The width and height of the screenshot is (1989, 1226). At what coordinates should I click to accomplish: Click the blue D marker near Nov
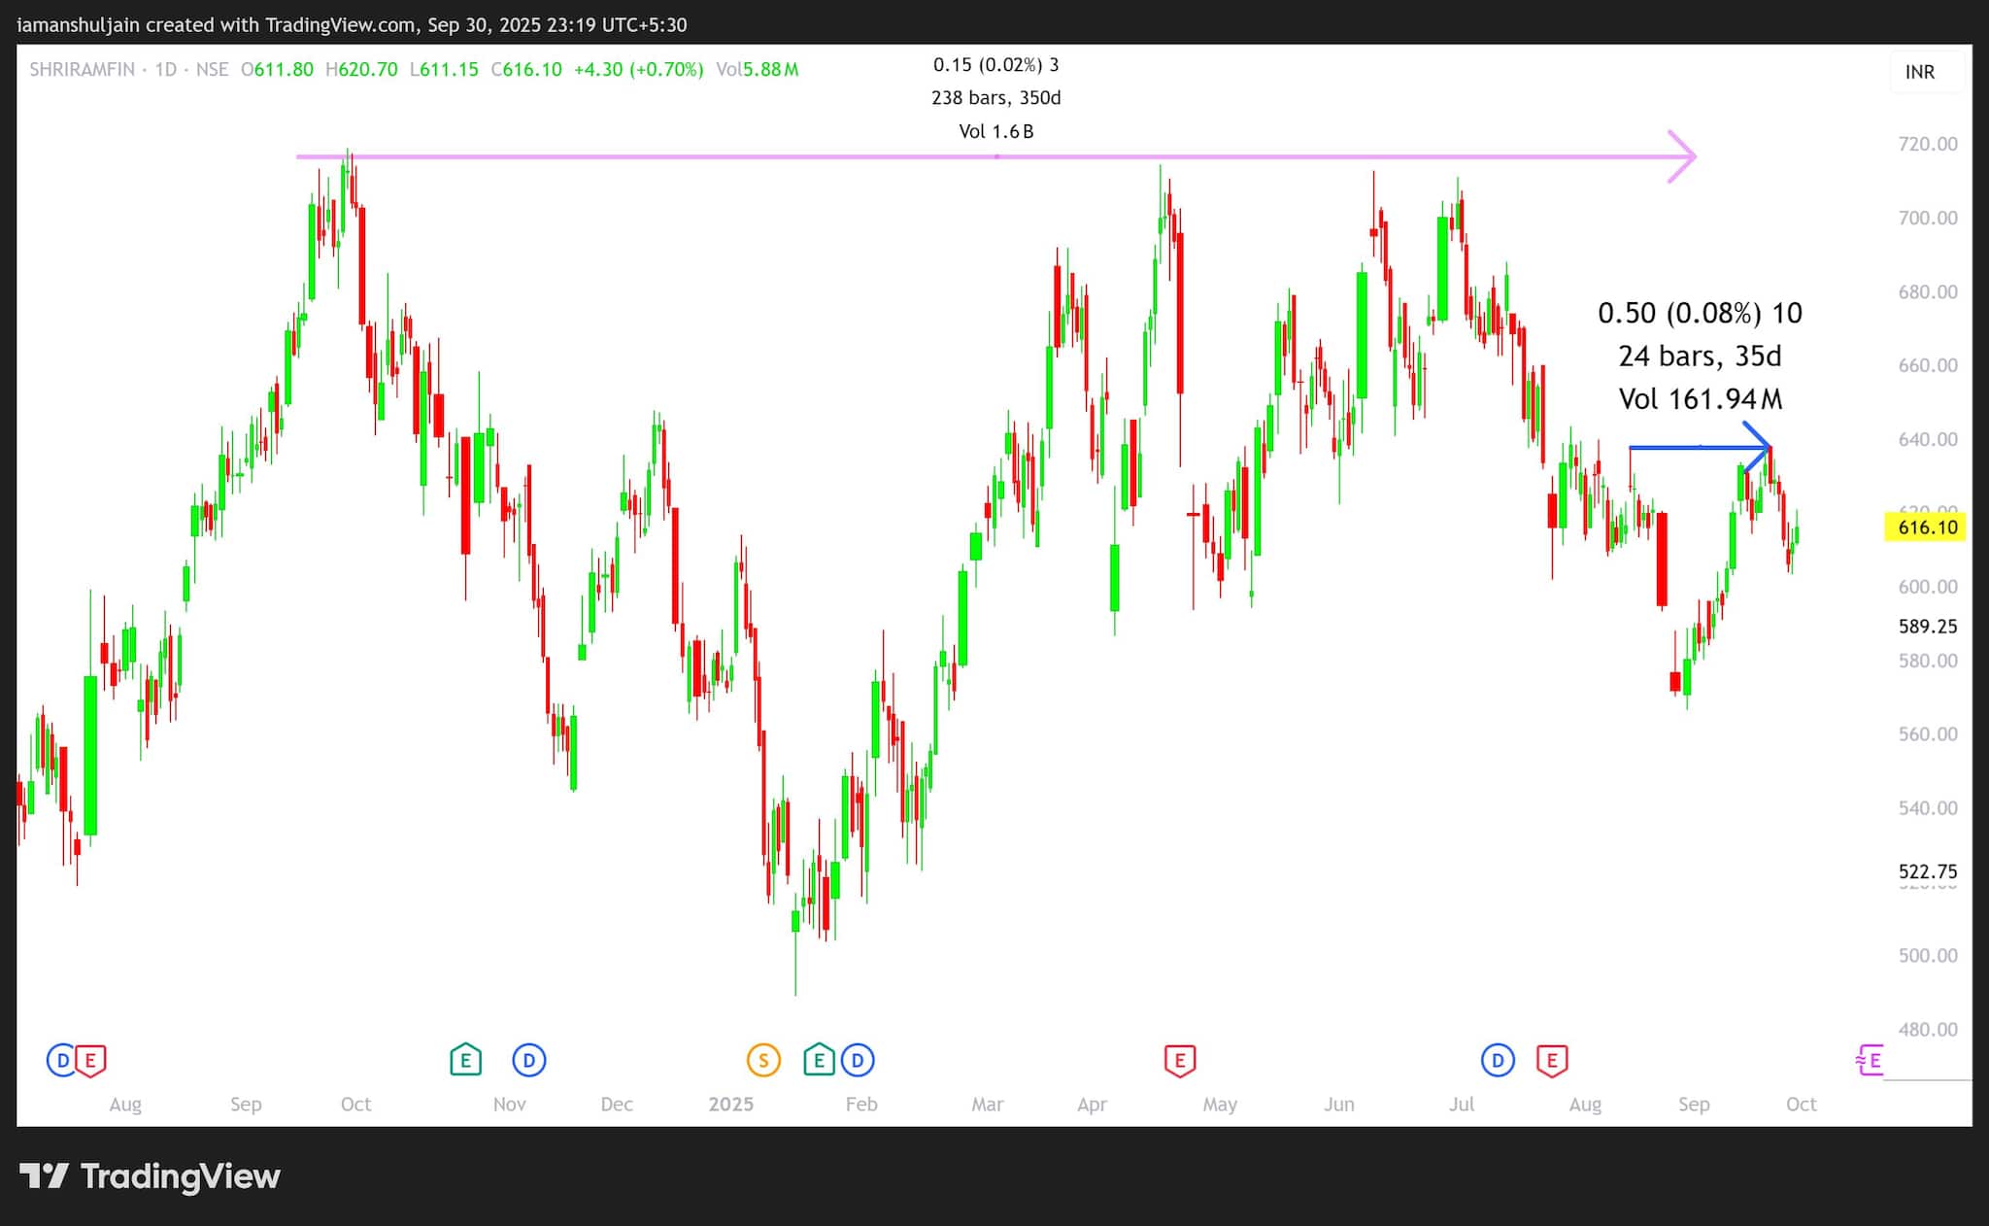(x=528, y=1060)
